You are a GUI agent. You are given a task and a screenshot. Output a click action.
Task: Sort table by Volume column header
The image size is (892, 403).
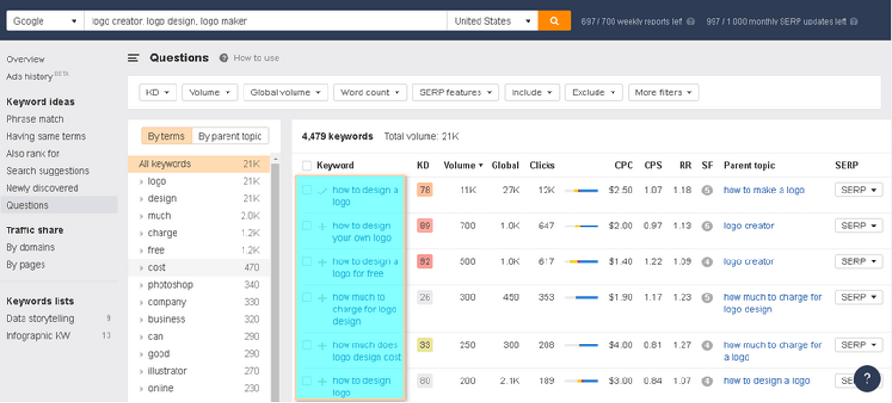coord(463,165)
